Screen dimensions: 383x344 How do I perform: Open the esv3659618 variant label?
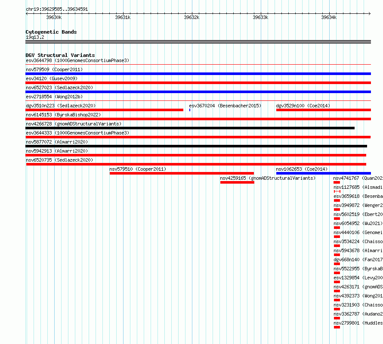(358, 196)
